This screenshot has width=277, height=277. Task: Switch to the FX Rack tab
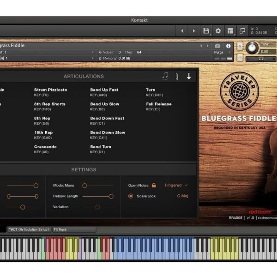(x=74, y=229)
